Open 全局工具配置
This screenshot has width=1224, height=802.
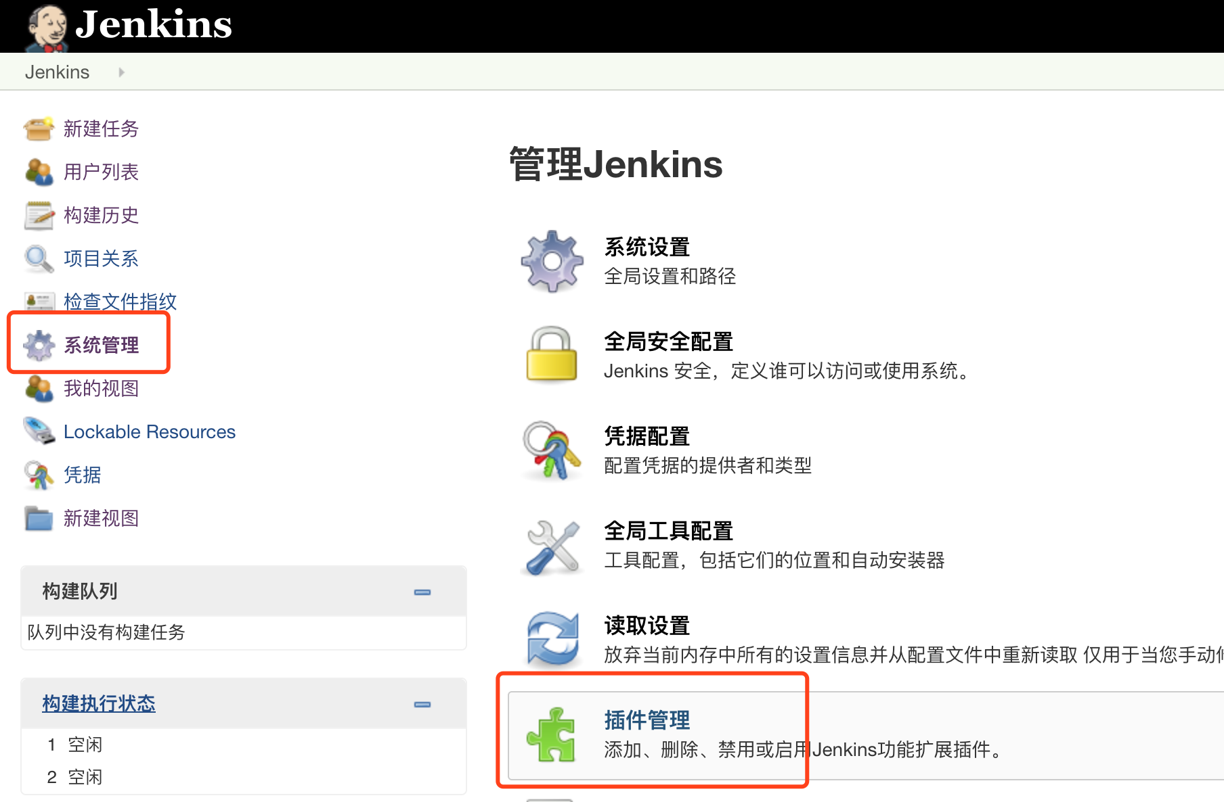pos(668,531)
